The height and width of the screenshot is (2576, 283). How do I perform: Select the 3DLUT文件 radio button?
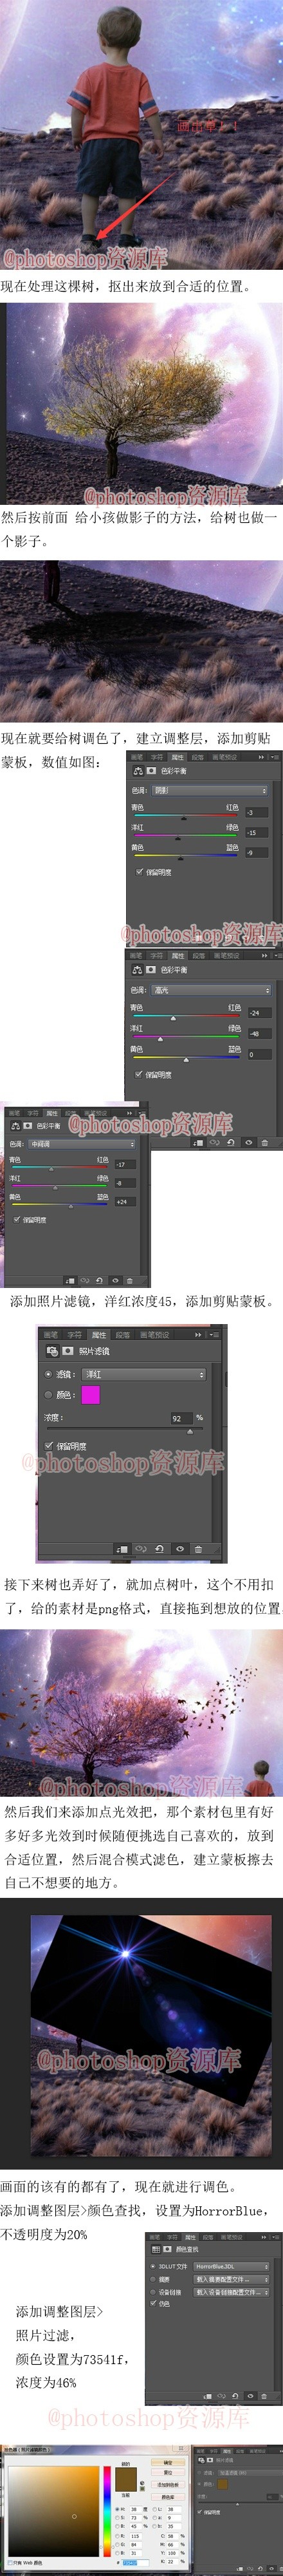[153, 2267]
